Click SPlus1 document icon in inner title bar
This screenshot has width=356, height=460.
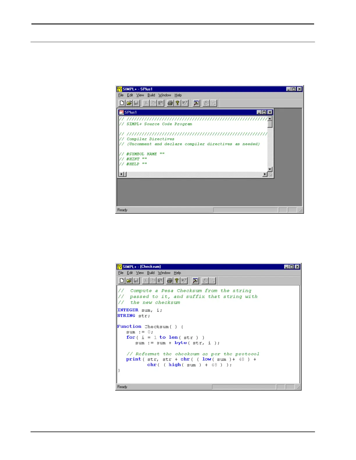(x=121, y=112)
